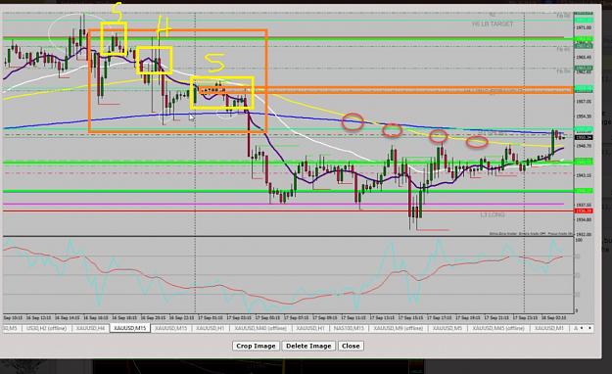Open the inactive XAUUSD,M15 tab beside XAUUSD,H1

[171, 328]
